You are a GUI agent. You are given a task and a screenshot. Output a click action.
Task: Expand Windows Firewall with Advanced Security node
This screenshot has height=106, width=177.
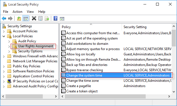[4, 56]
